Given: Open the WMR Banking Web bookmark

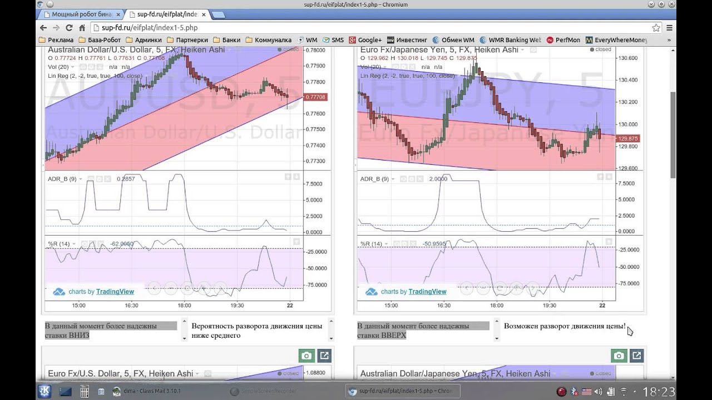Looking at the screenshot, I should [510, 40].
